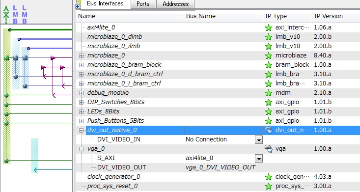This screenshot has width=360, height=192.
Task: Collapse the dvi_out_native_0 node
Action: pyautogui.click(x=81, y=130)
